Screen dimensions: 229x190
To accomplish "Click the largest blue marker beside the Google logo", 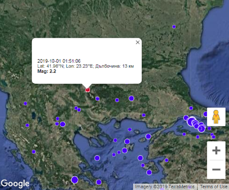I will click(x=75, y=180).
